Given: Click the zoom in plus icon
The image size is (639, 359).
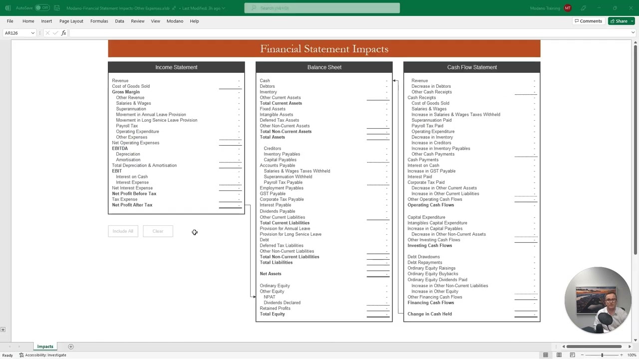Looking at the screenshot, I should (x=621, y=355).
